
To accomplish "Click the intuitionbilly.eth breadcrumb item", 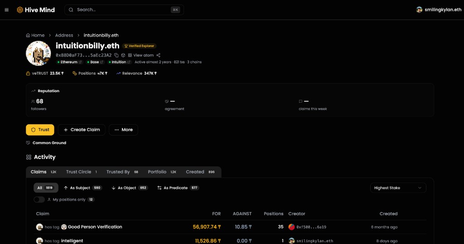I will [x=101, y=35].
